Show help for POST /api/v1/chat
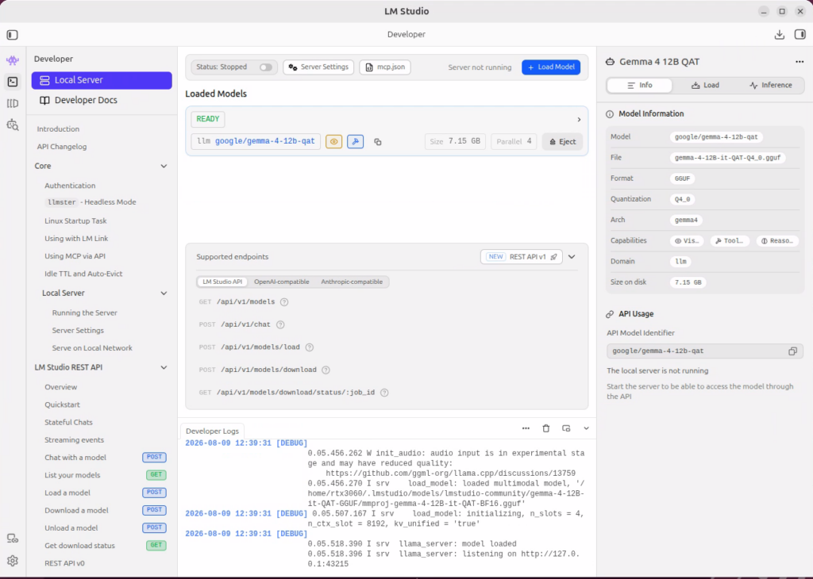The height and width of the screenshot is (579, 813). coord(280,324)
